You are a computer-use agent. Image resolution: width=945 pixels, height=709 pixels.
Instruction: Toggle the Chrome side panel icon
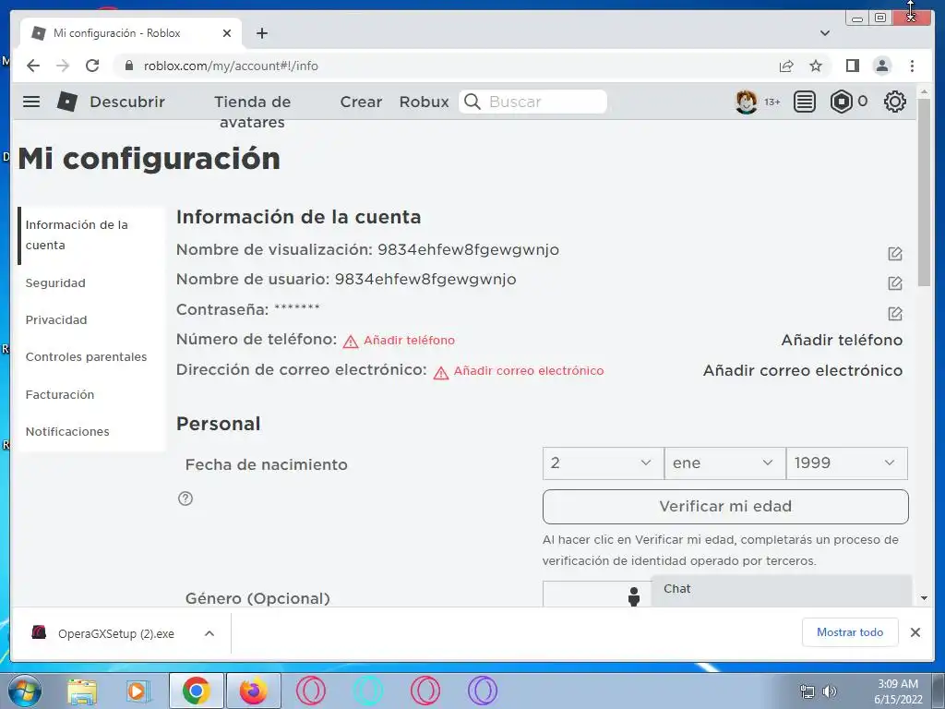852,66
